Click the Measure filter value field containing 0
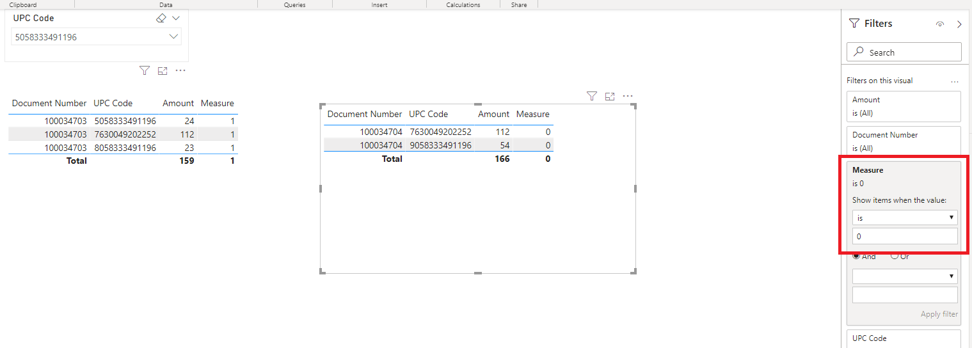The image size is (972, 348). (x=905, y=236)
